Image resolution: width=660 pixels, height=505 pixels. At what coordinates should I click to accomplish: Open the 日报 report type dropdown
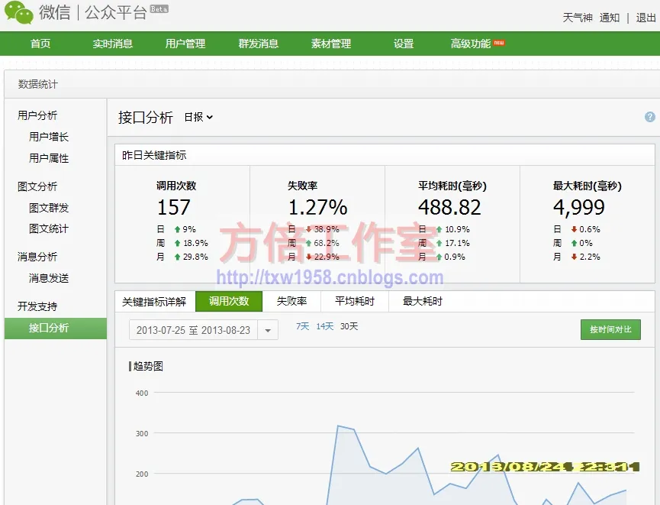[198, 117]
